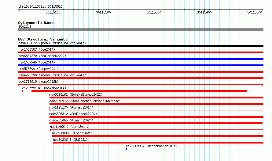Open nsv5600902 (Ebert2021) label
The width and height of the screenshot is (272, 161).
(72, 133)
